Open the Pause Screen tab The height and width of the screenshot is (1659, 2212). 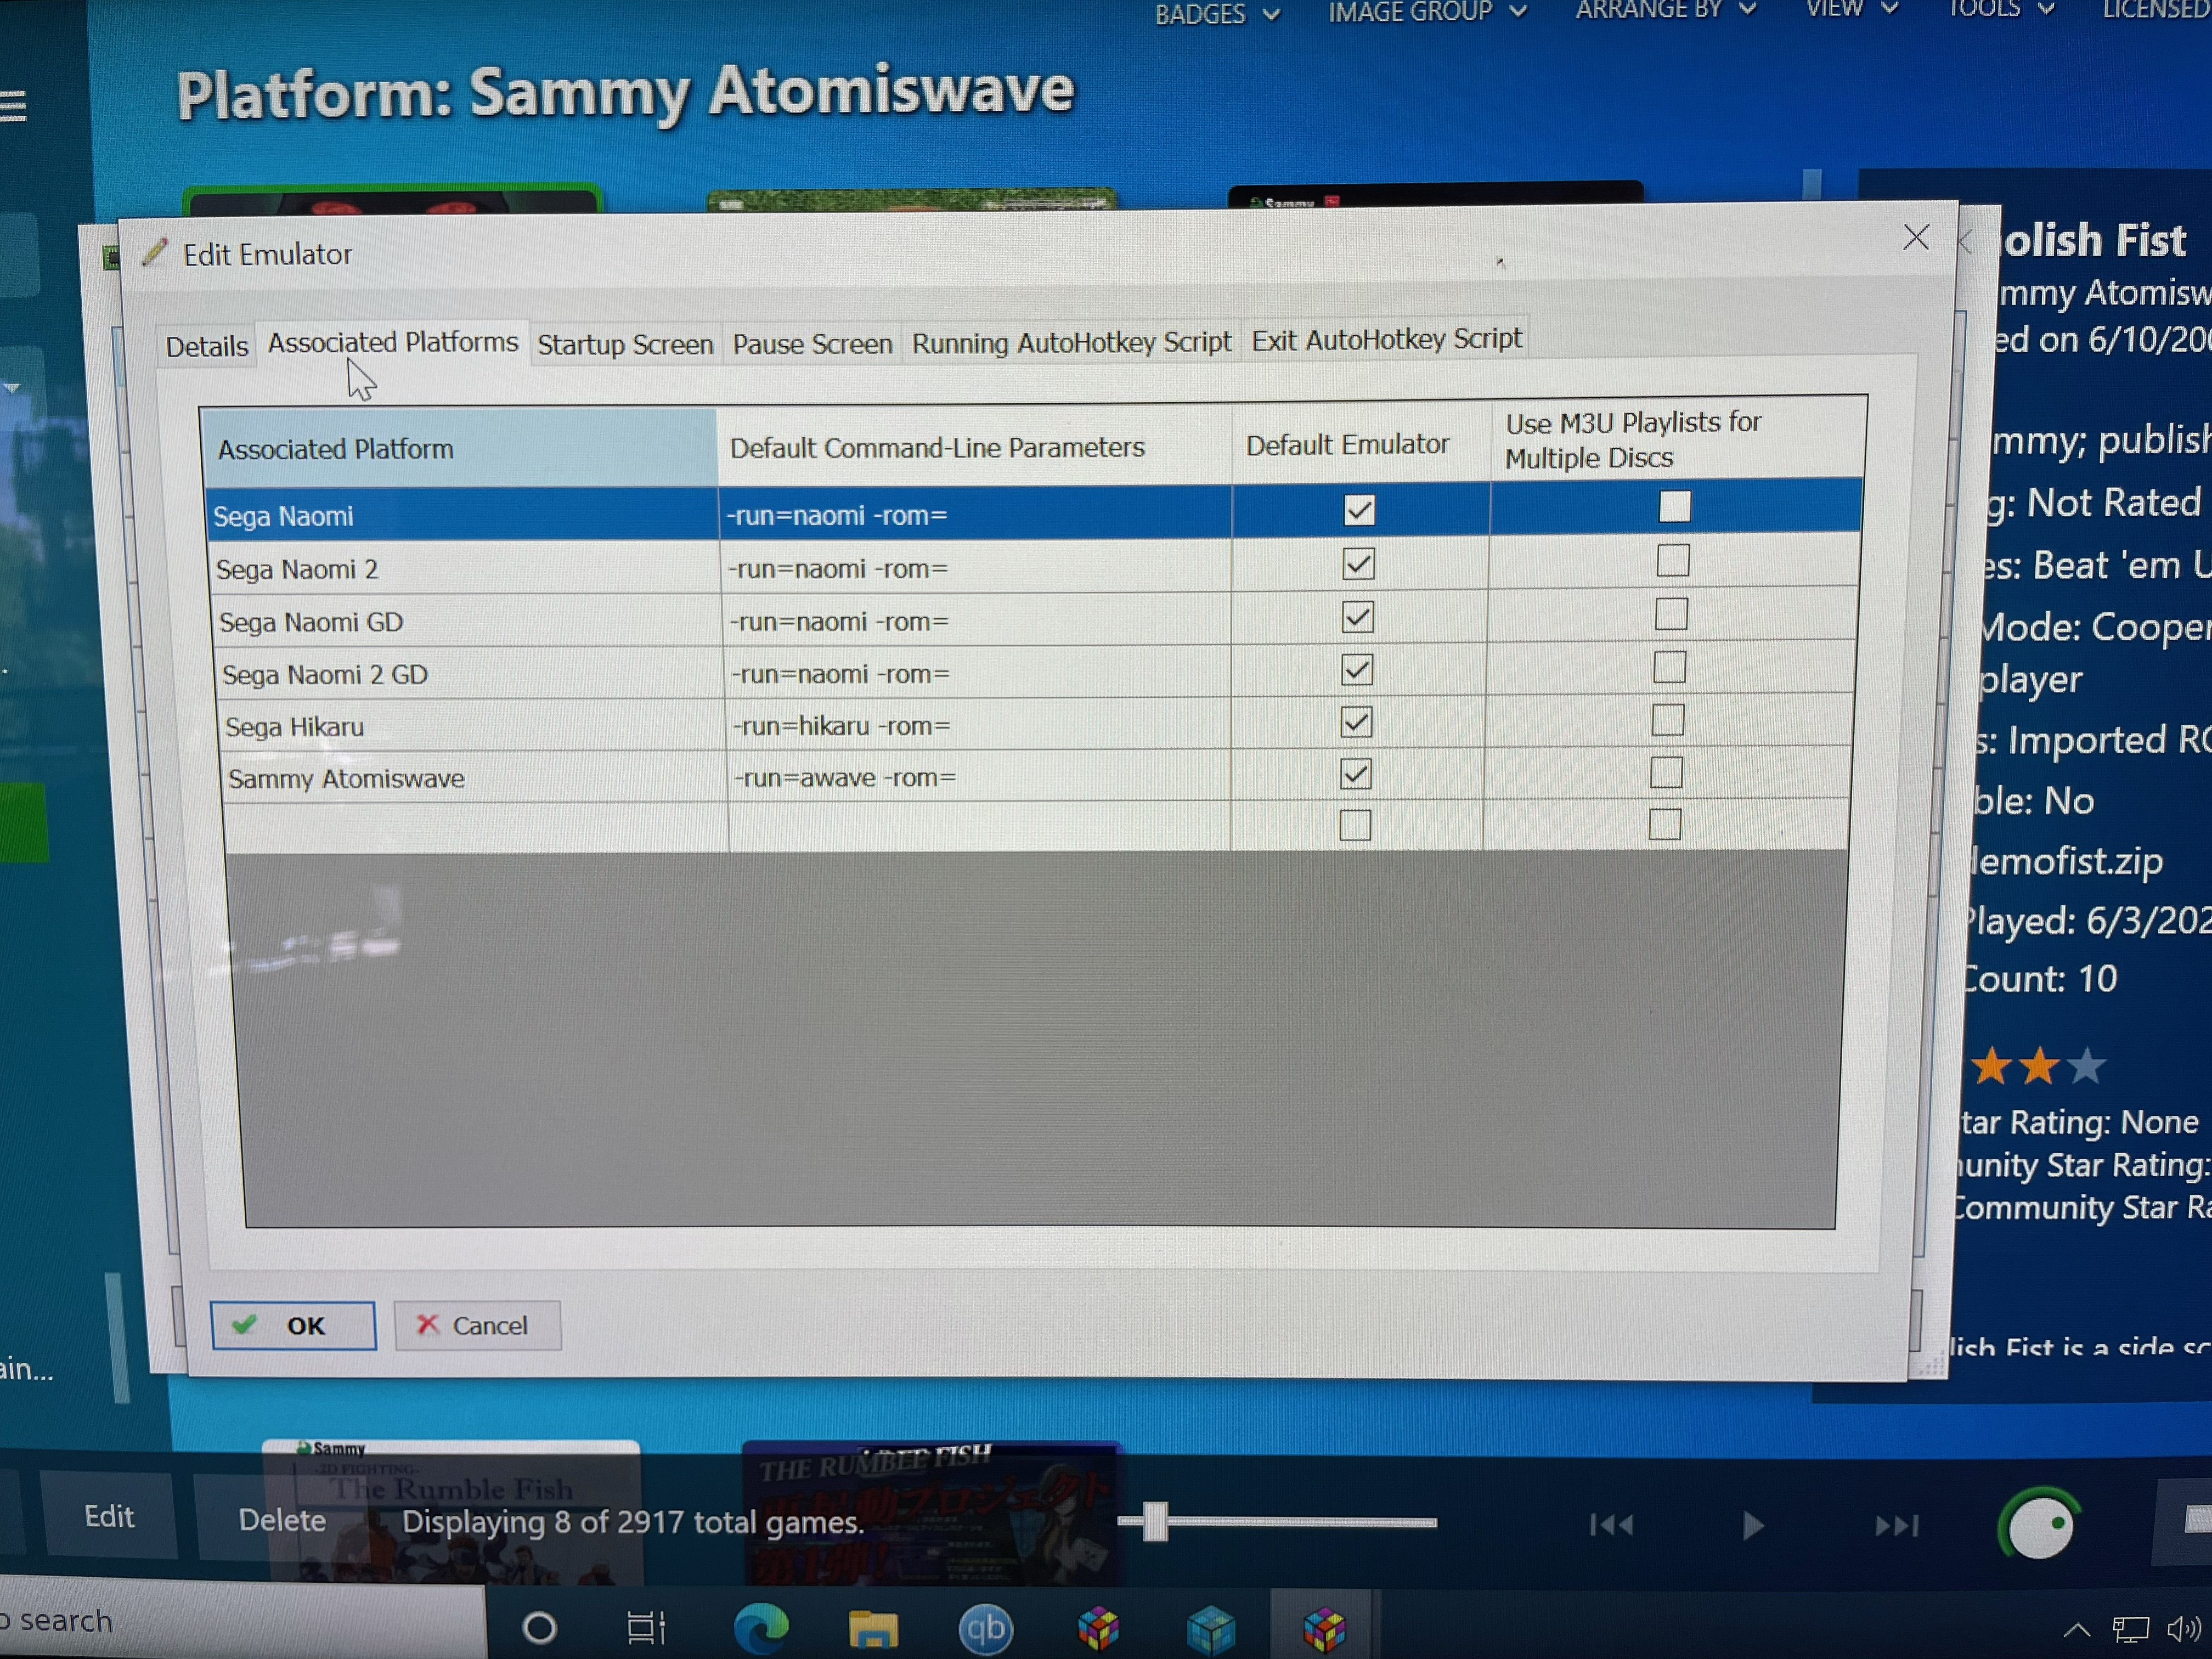tap(812, 343)
